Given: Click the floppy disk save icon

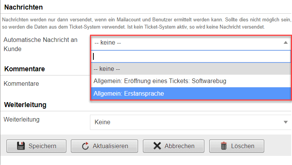Looking at the screenshot, I should (x=21, y=146).
